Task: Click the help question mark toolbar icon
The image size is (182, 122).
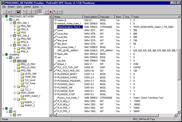Action: (55, 12)
